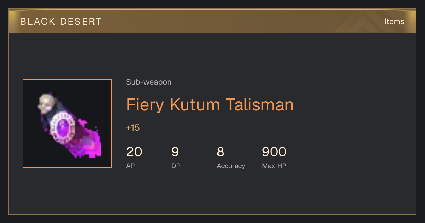425x223 pixels.
Task: Select the Fiery Kutum Talisman name
Action: point(210,105)
